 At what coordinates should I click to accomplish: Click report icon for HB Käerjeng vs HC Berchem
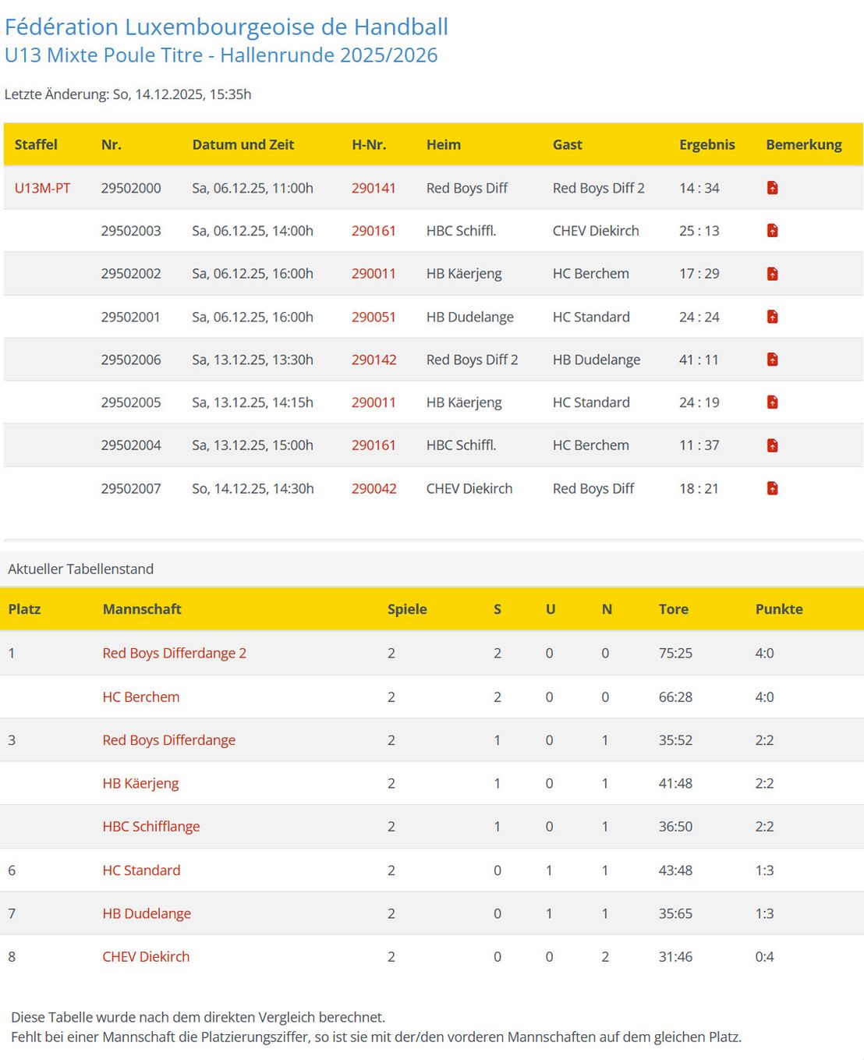click(x=772, y=274)
